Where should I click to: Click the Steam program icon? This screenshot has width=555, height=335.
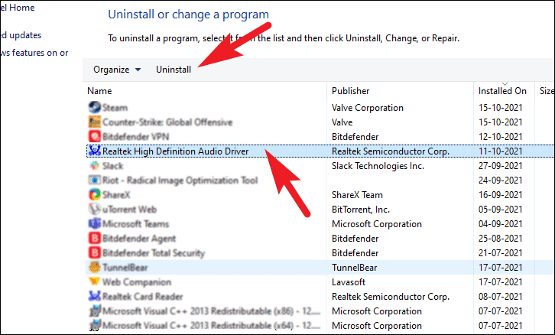pyautogui.click(x=95, y=107)
